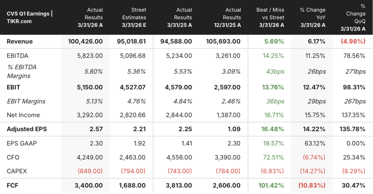
Task: Select the Actual Results 12/31/25 A column header
Action: (x=227, y=17)
